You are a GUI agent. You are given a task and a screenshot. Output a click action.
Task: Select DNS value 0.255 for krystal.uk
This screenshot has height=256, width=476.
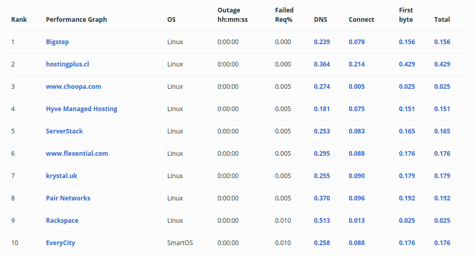(322, 176)
